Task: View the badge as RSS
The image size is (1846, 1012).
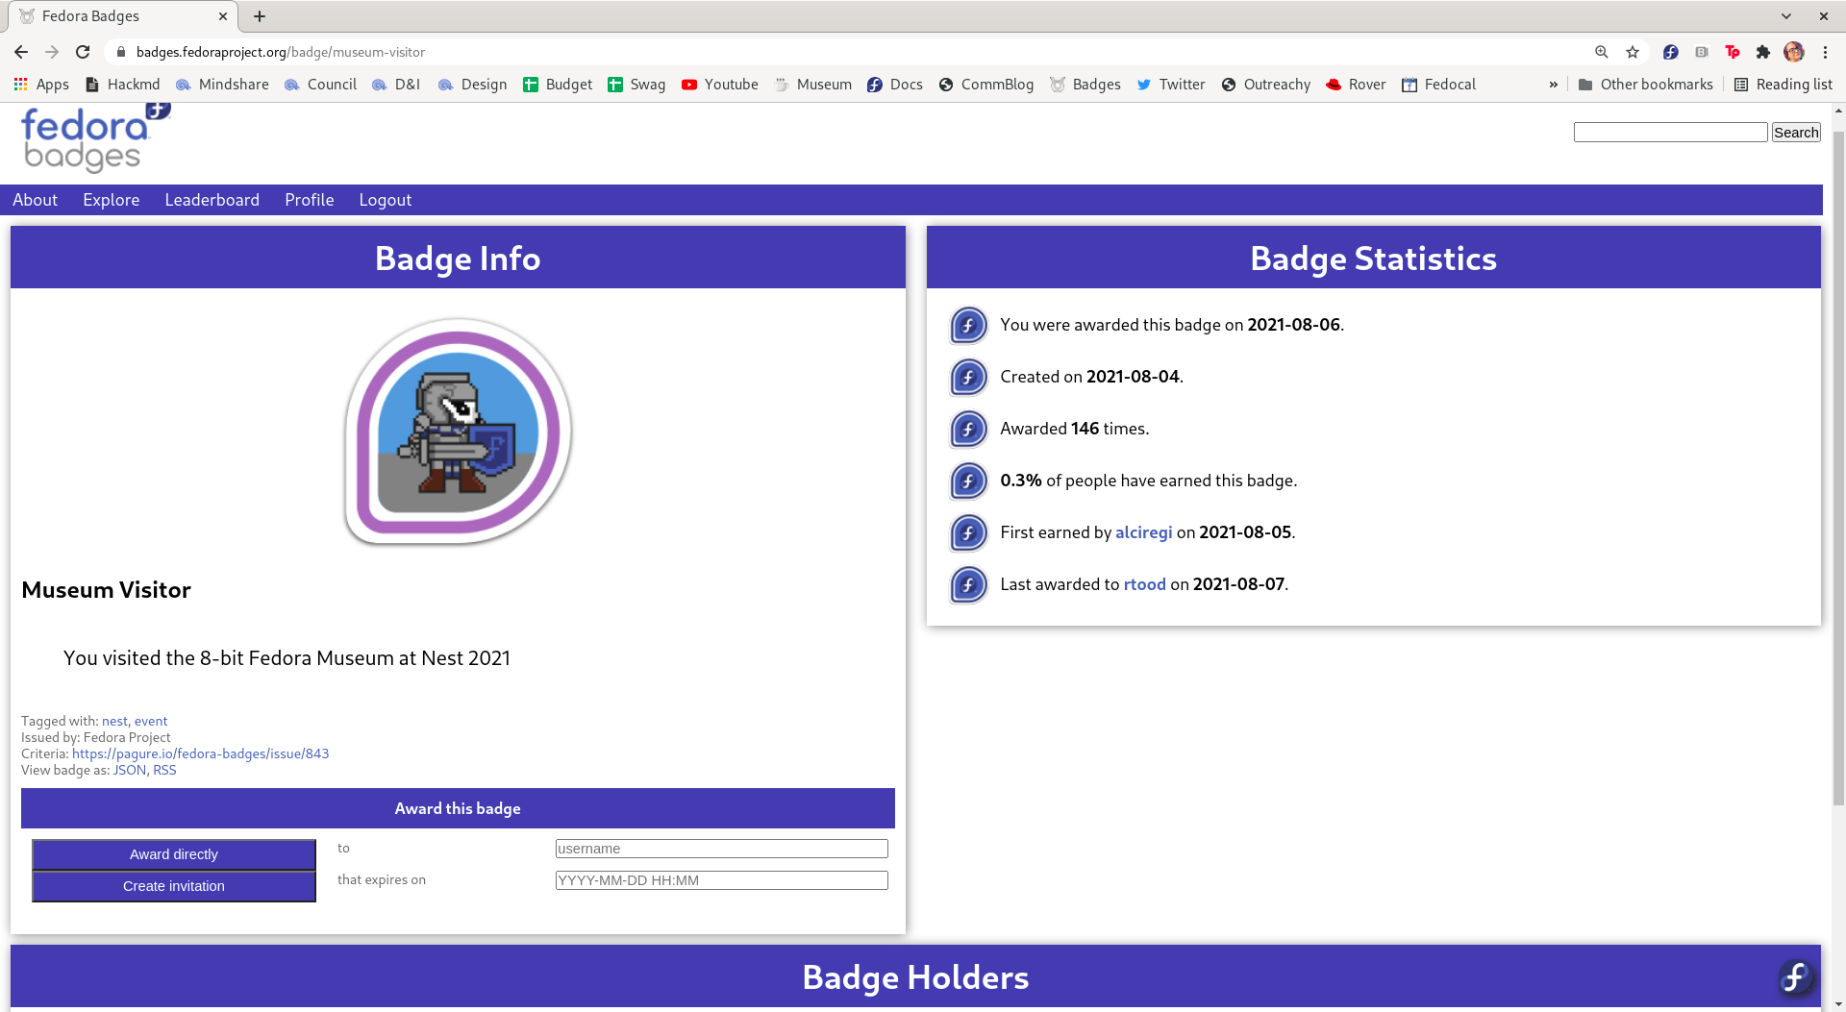Action: [164, 770]
